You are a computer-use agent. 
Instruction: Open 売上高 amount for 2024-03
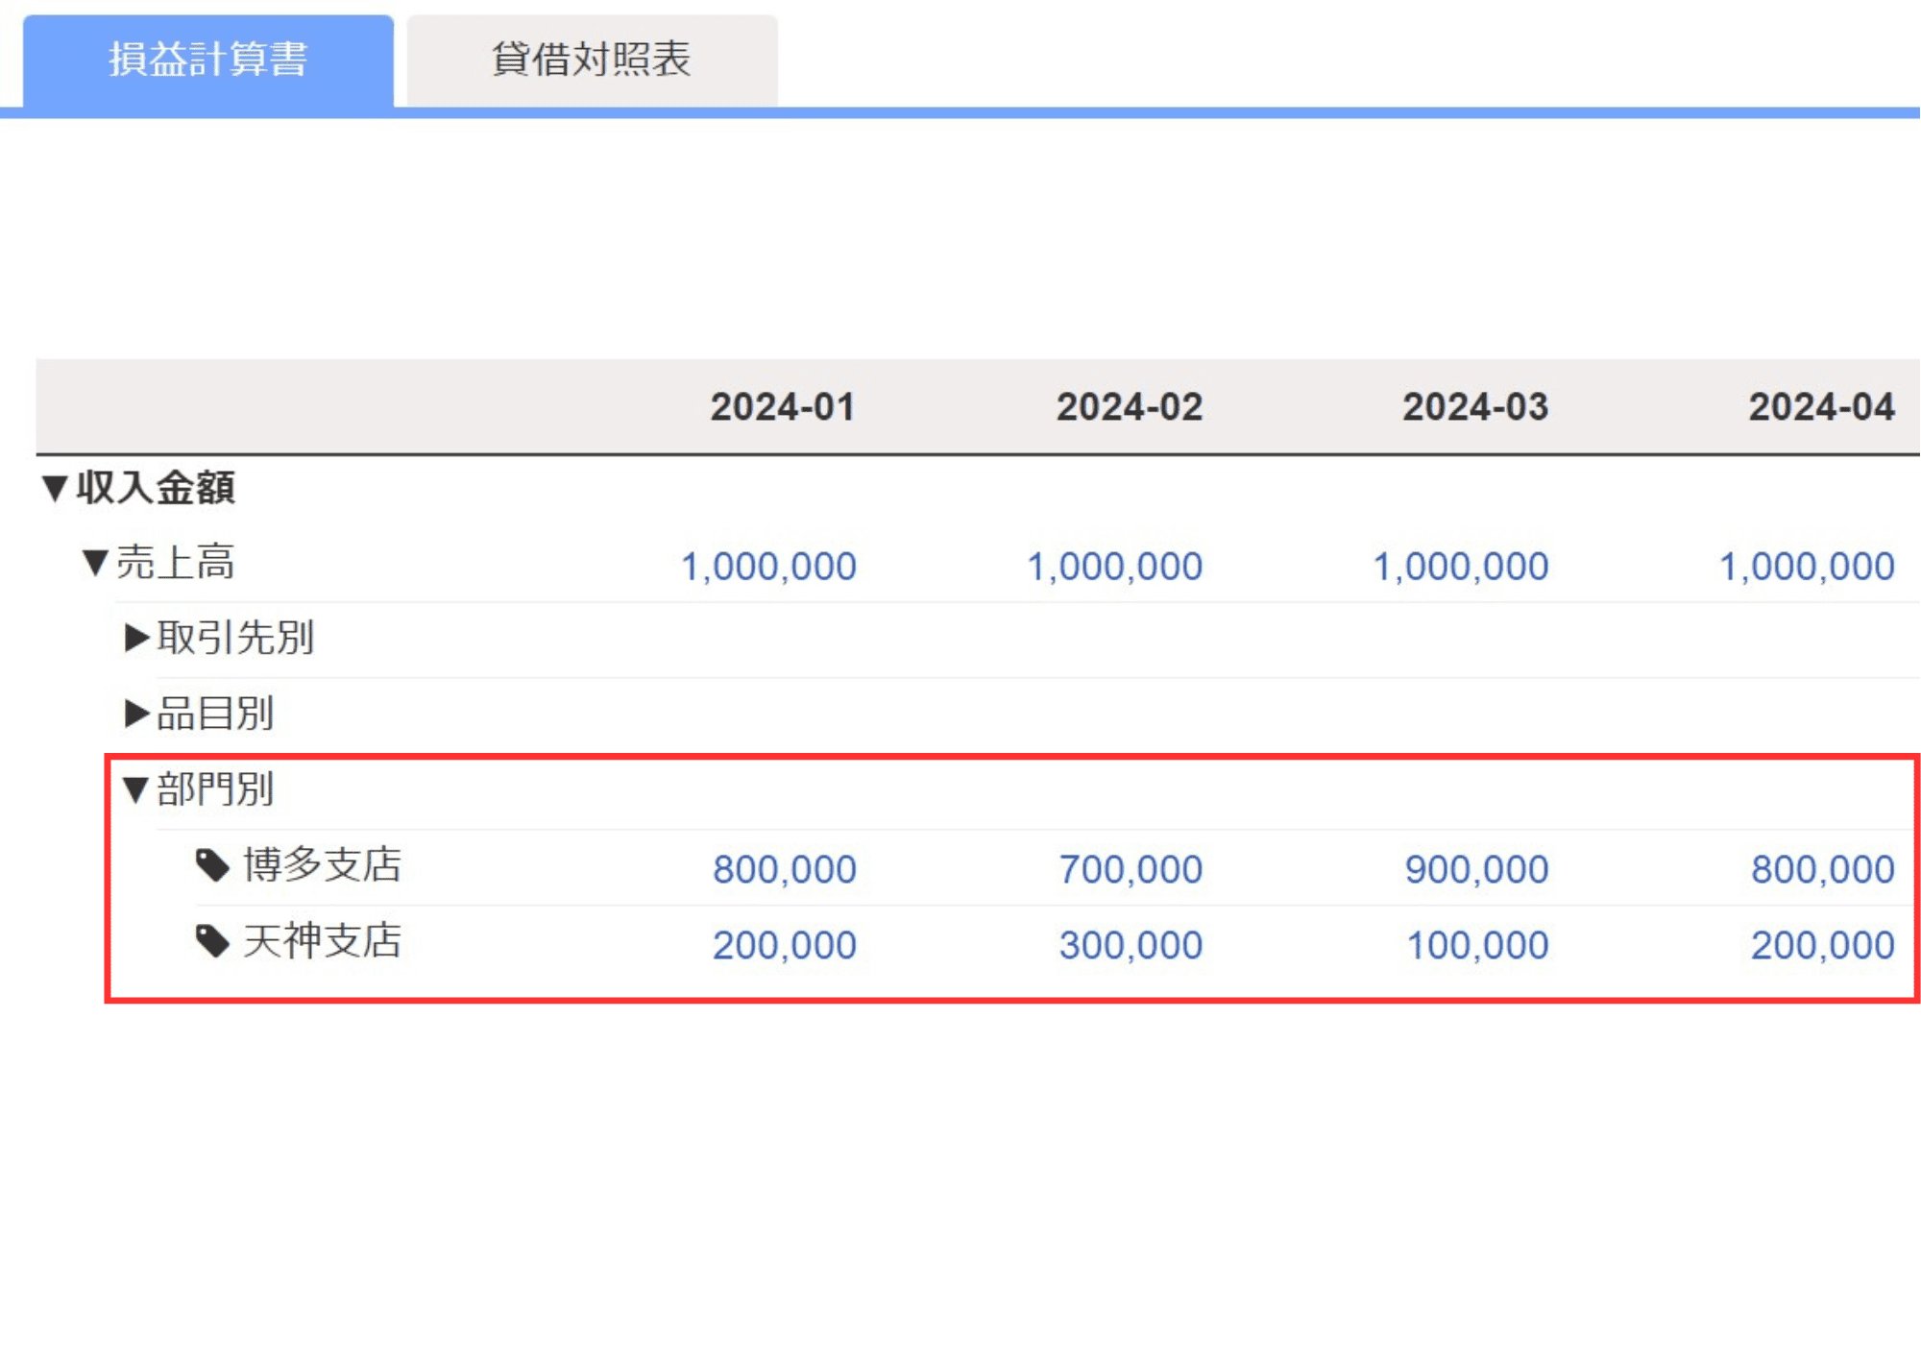1460,567
